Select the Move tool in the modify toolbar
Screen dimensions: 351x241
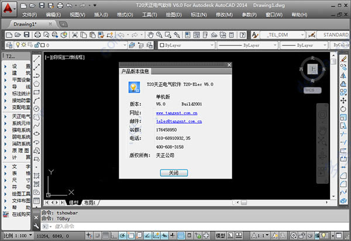343,100
